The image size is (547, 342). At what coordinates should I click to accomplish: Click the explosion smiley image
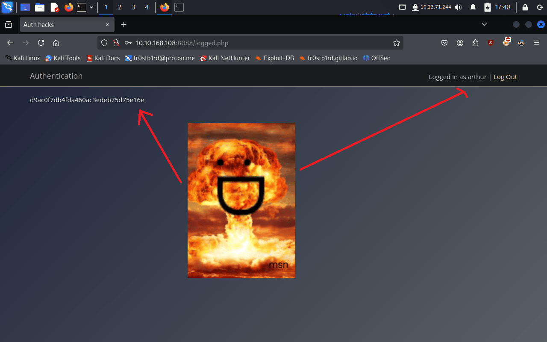[241, 200]
